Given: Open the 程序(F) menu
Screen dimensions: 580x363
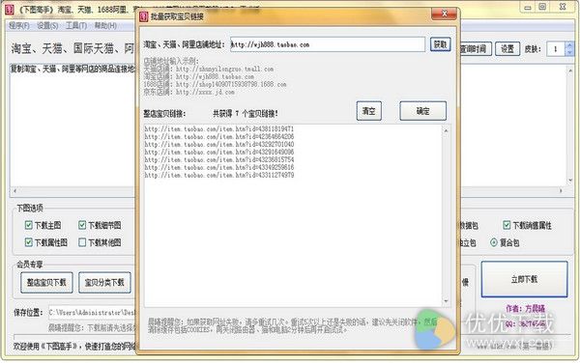Looking at the screenshot, I should 19,25.
